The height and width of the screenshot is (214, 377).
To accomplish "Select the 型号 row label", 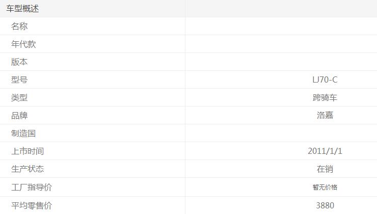I will pyautogui.click(x=19, y=80).
